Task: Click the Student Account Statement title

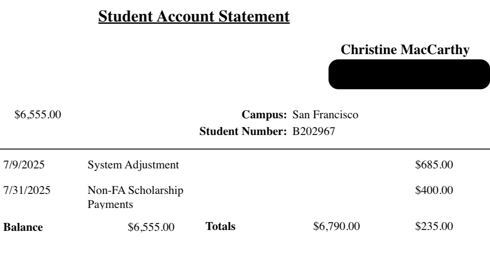Action: tap(194, 16)
